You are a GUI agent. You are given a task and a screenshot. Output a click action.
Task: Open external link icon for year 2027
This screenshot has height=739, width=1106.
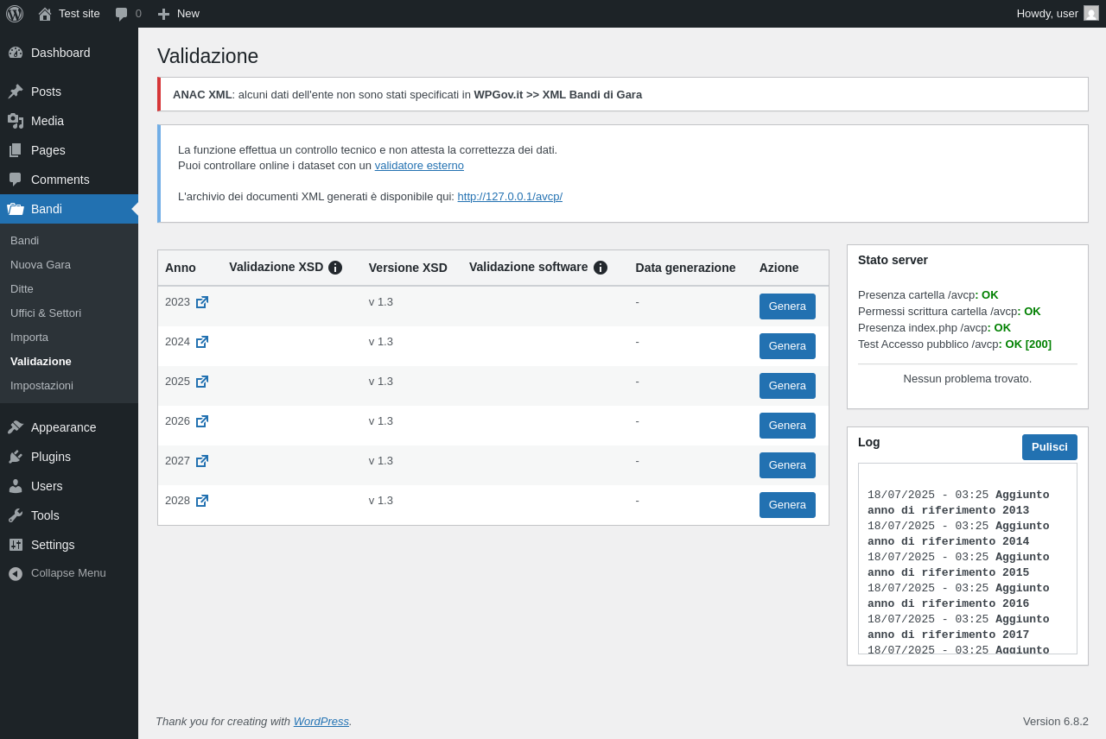202,461
